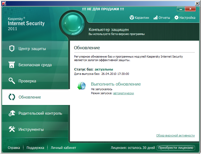Go to the Проверка section

click(35, 81)
